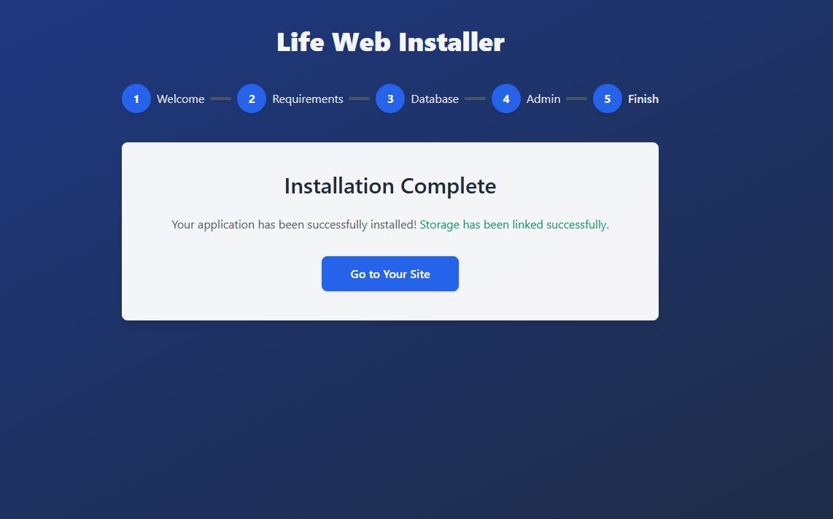Click 'Your application has been successfully installed!' text

click(294, 225)
